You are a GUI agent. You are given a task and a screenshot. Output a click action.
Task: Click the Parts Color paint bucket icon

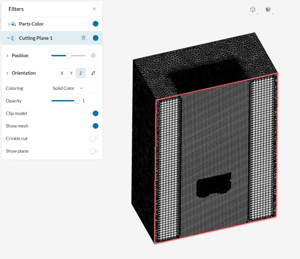(13, 24)
